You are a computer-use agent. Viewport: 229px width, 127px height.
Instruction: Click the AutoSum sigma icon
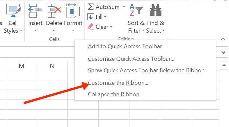click(91, 7)
